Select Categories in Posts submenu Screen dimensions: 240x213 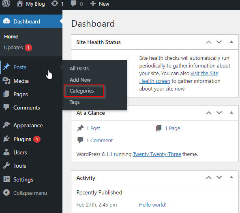(x=81, y=91)
